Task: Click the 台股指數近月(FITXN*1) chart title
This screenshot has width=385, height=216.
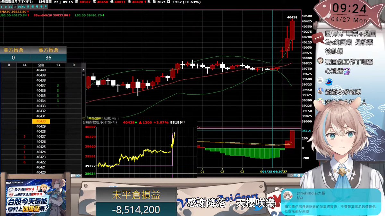Action: [16, 2]
